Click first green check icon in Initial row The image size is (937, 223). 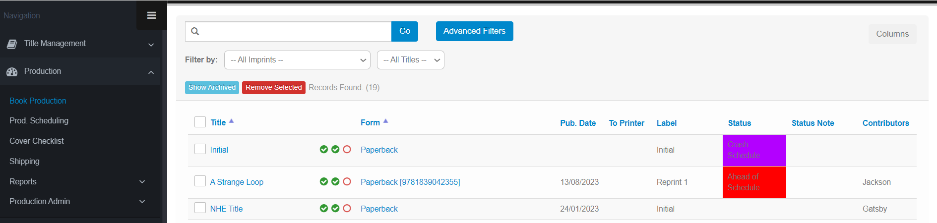pyautogui.click(x=324, y=149)
